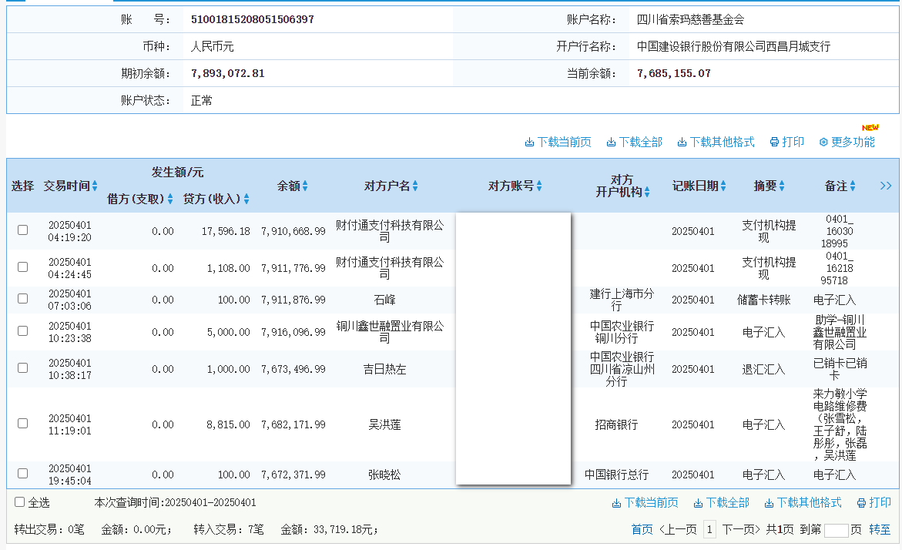902x550 pixels.
Task: Tick the 全选 select-all checkbox
Action: tap(20, 502)
